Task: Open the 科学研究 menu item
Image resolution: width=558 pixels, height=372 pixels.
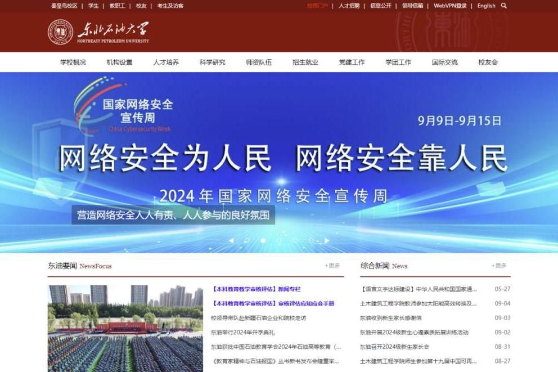Action: click(x=212, y=62)
